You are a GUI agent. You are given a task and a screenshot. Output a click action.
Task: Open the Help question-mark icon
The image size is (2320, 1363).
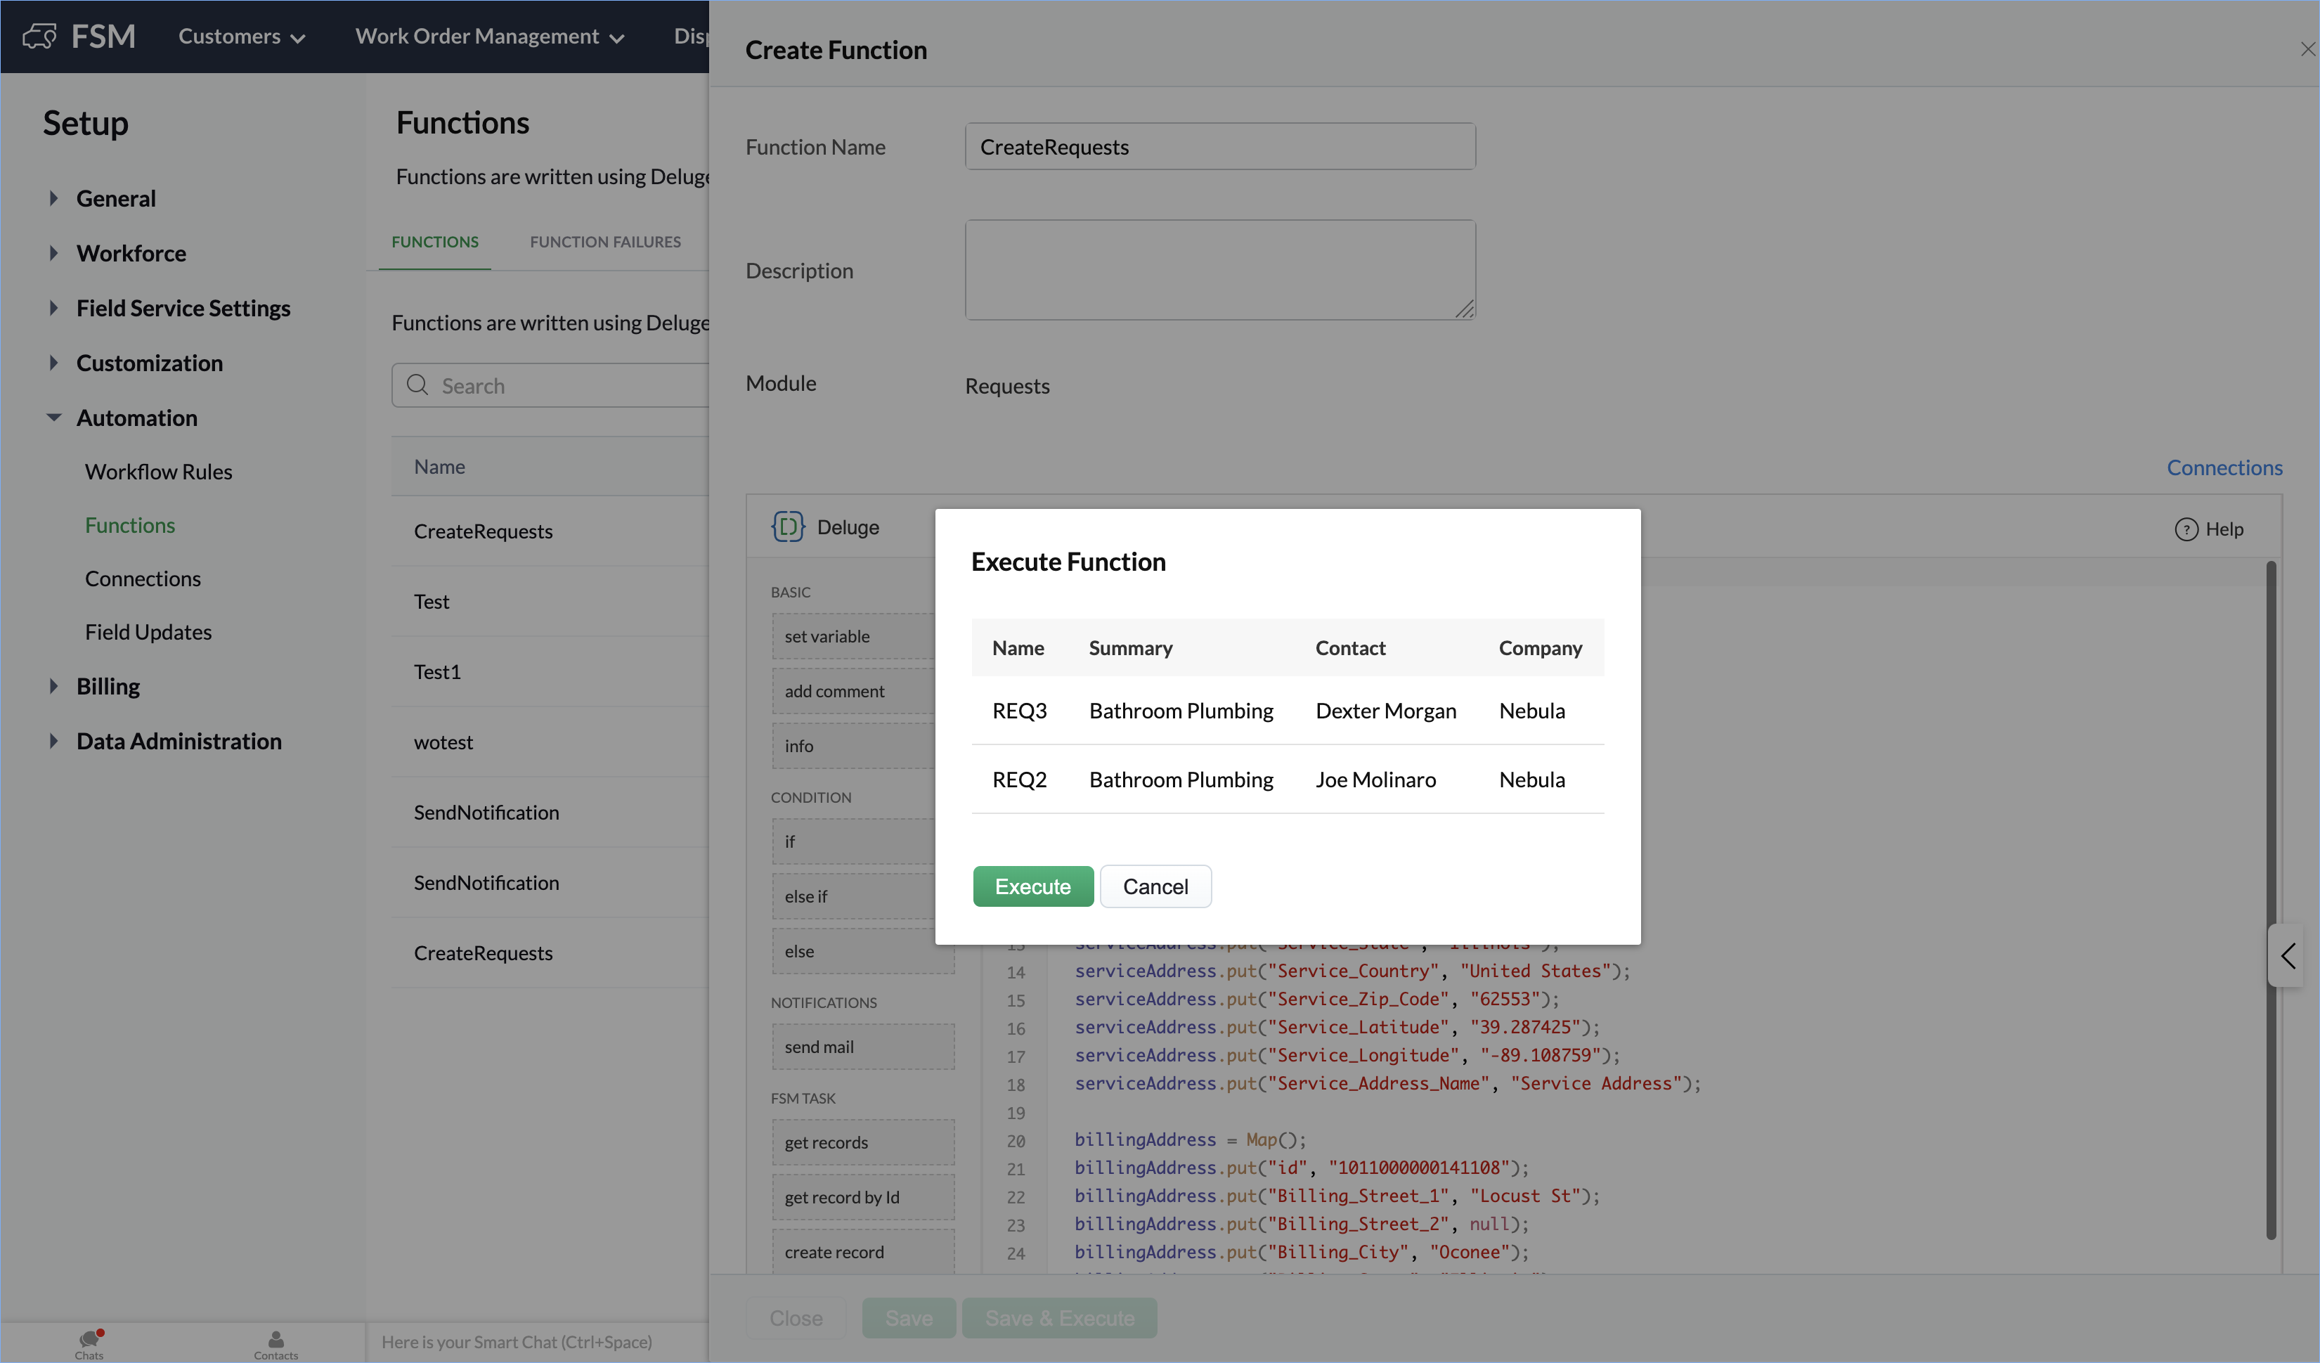coord(2186,529)
